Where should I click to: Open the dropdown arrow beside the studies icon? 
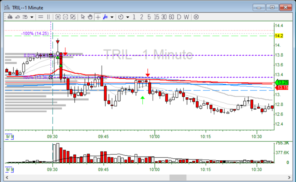(x=32, y=17)
